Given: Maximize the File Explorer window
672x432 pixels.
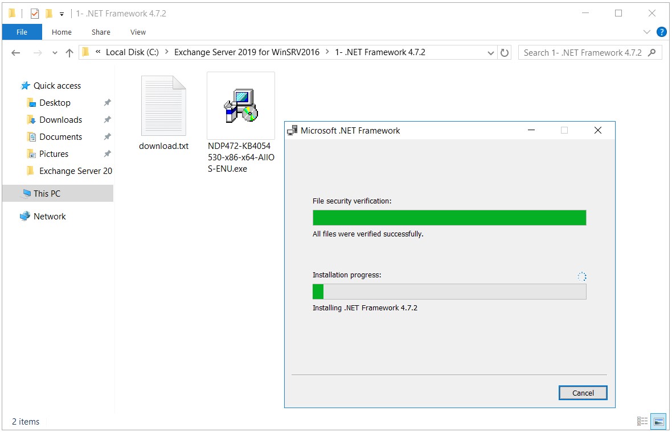Looking at the screenshot, I should tap(618, 13).
